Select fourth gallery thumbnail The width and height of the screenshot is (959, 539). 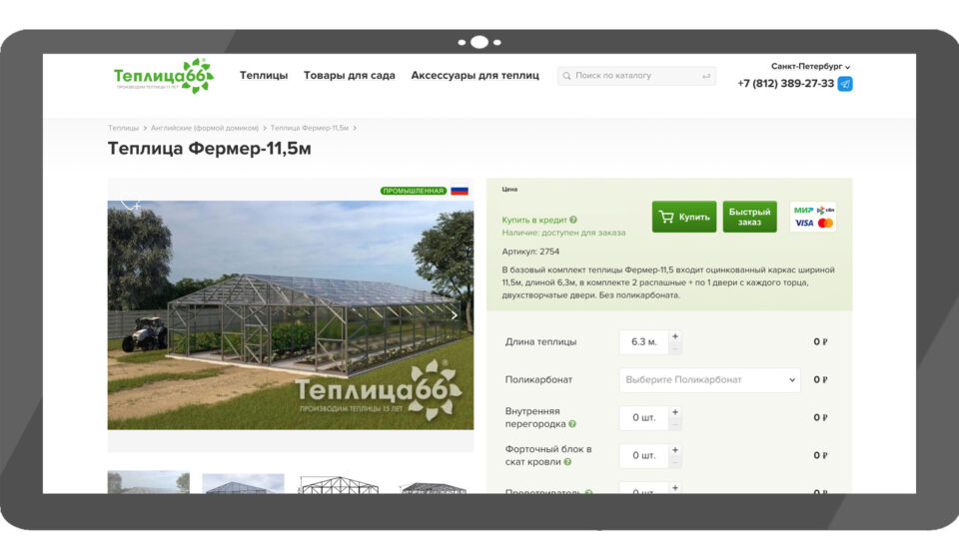[x=433, y=486]
